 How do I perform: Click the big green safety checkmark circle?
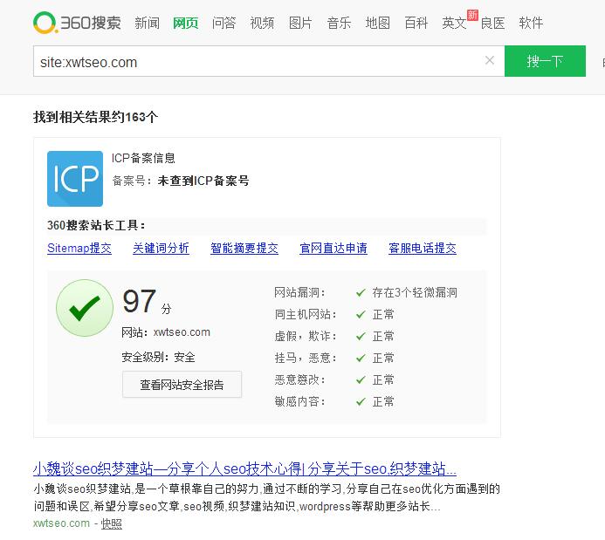click(85, 308)
